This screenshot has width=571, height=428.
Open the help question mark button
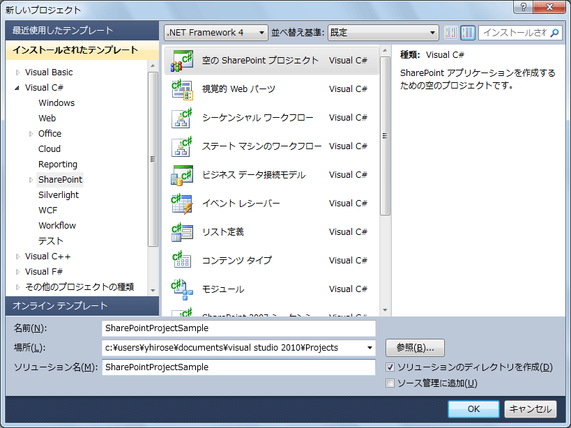(524, 7)
